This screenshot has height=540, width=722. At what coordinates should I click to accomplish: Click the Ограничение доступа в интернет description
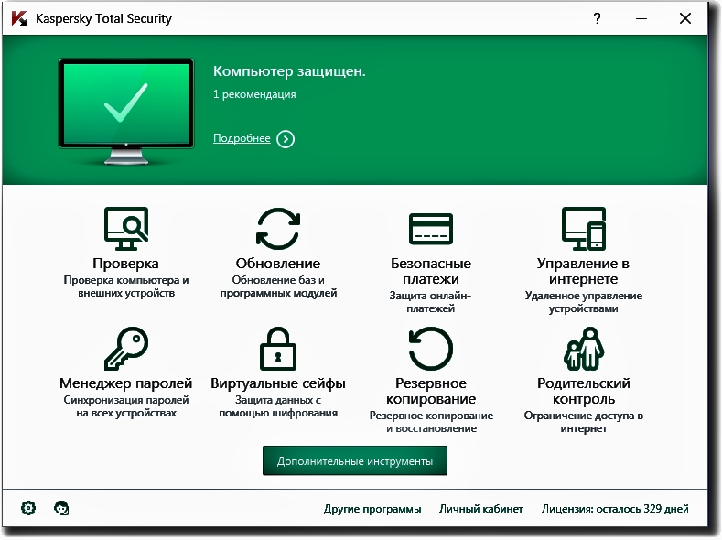tap(584, 422)
